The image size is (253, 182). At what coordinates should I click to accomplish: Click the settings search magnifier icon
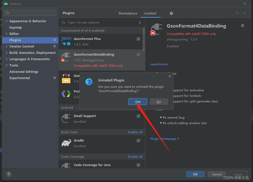tap(7, 13)
